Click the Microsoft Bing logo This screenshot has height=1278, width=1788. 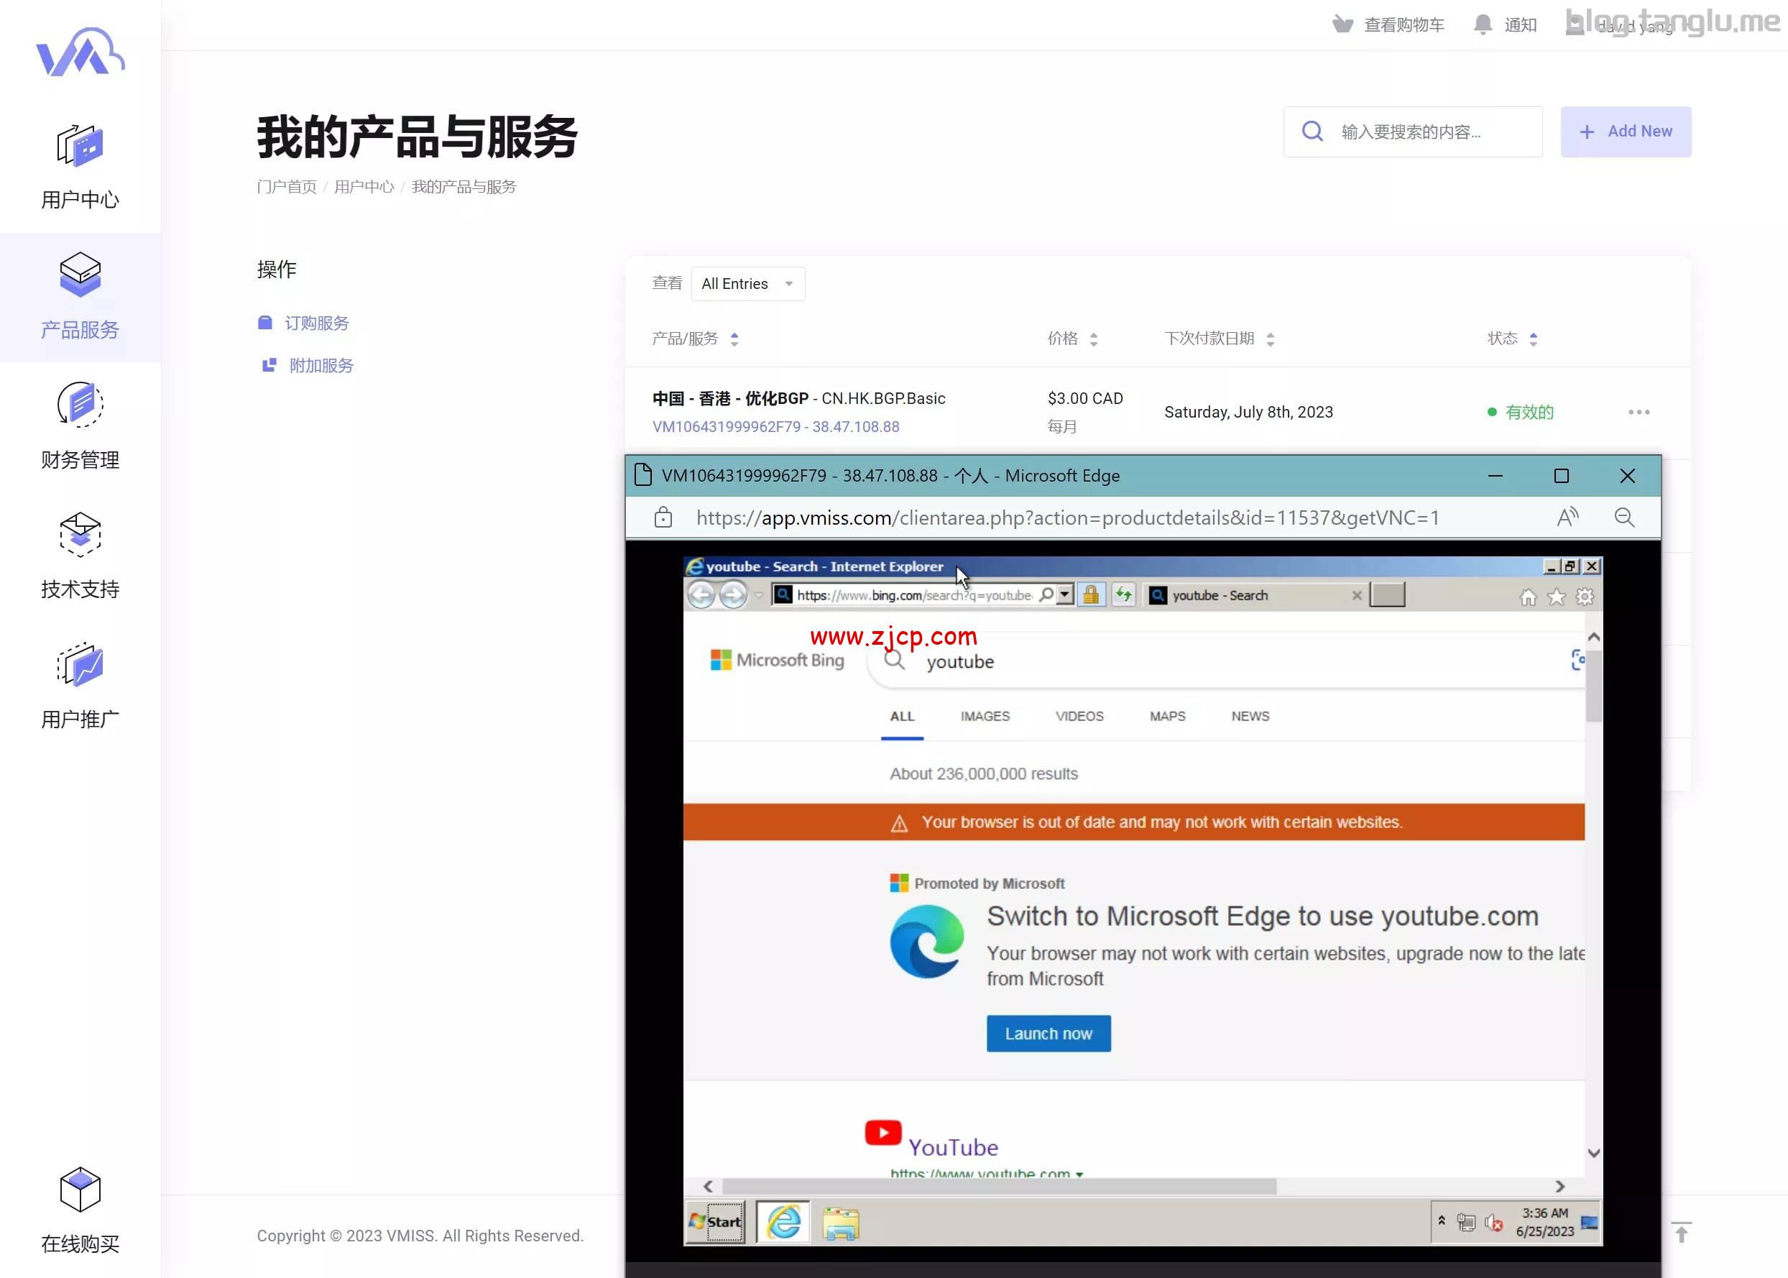click(777, 659)
